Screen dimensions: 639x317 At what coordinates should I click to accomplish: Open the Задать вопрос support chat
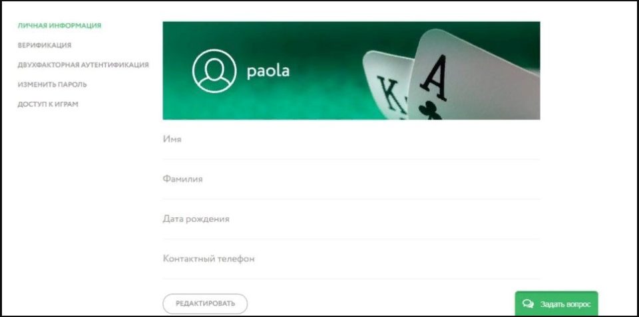[556, 304]
